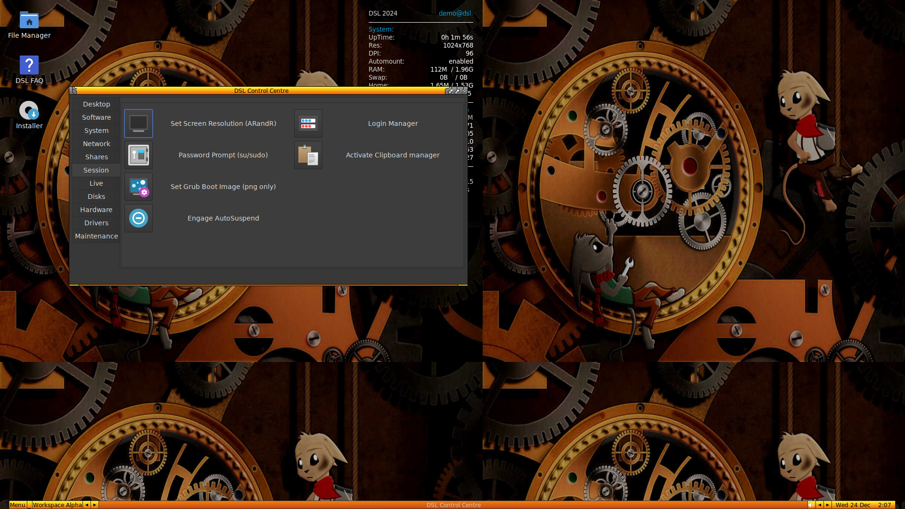Open the File Manager desktop icon

tap(29, 20)
